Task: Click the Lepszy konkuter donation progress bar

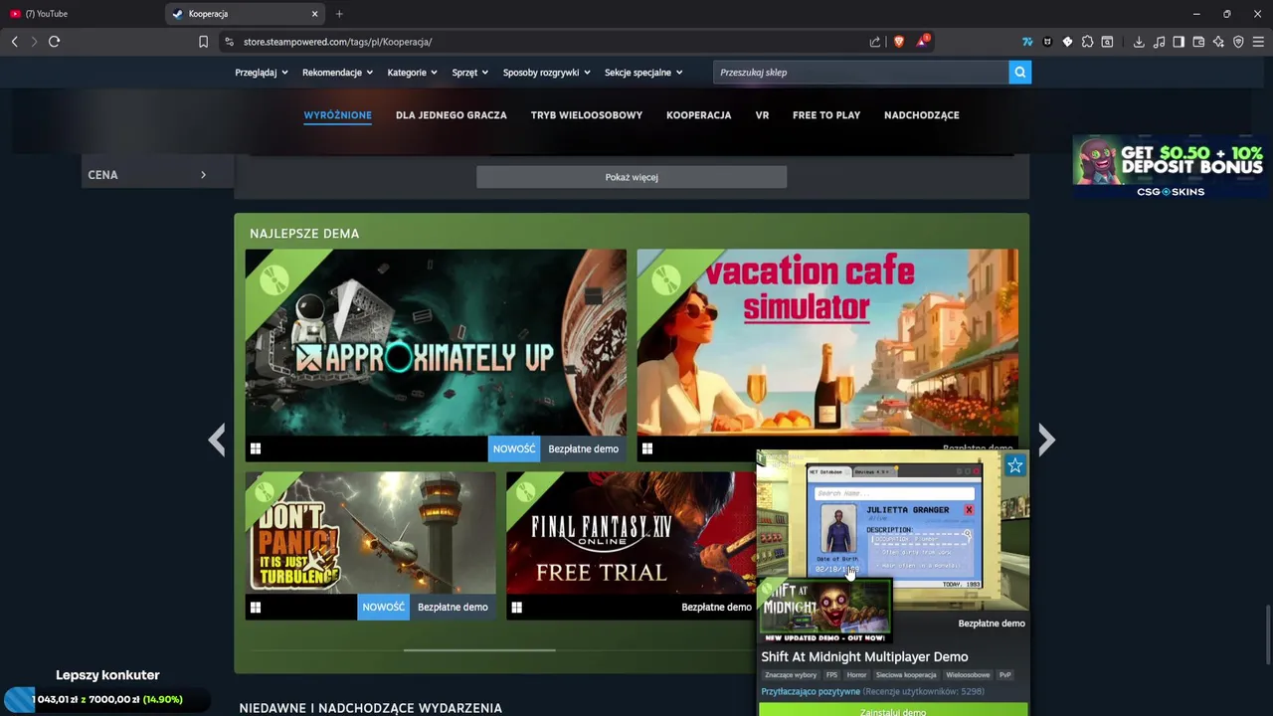Action: (107, 699)
